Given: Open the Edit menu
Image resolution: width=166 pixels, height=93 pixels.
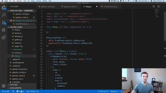Looking at the screenshot, I should (14, 1).
